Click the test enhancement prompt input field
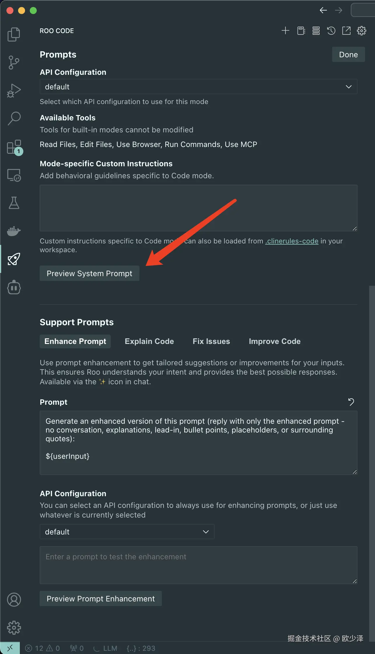 (198, 565)
